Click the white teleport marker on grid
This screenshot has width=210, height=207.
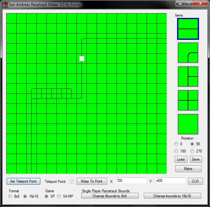(x=82, y=59)
